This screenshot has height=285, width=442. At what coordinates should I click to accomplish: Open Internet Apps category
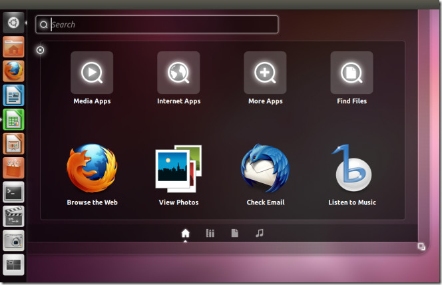click(x=178, y=73)
